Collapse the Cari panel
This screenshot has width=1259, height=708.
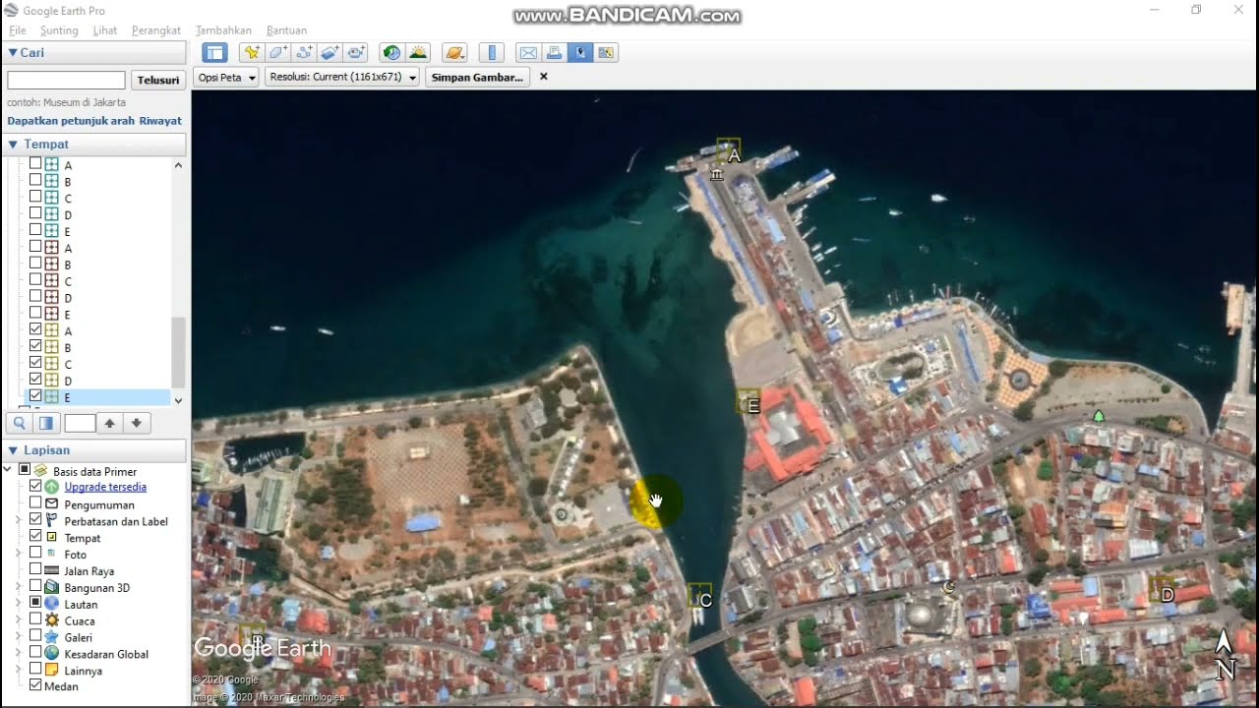click(13, 53)
